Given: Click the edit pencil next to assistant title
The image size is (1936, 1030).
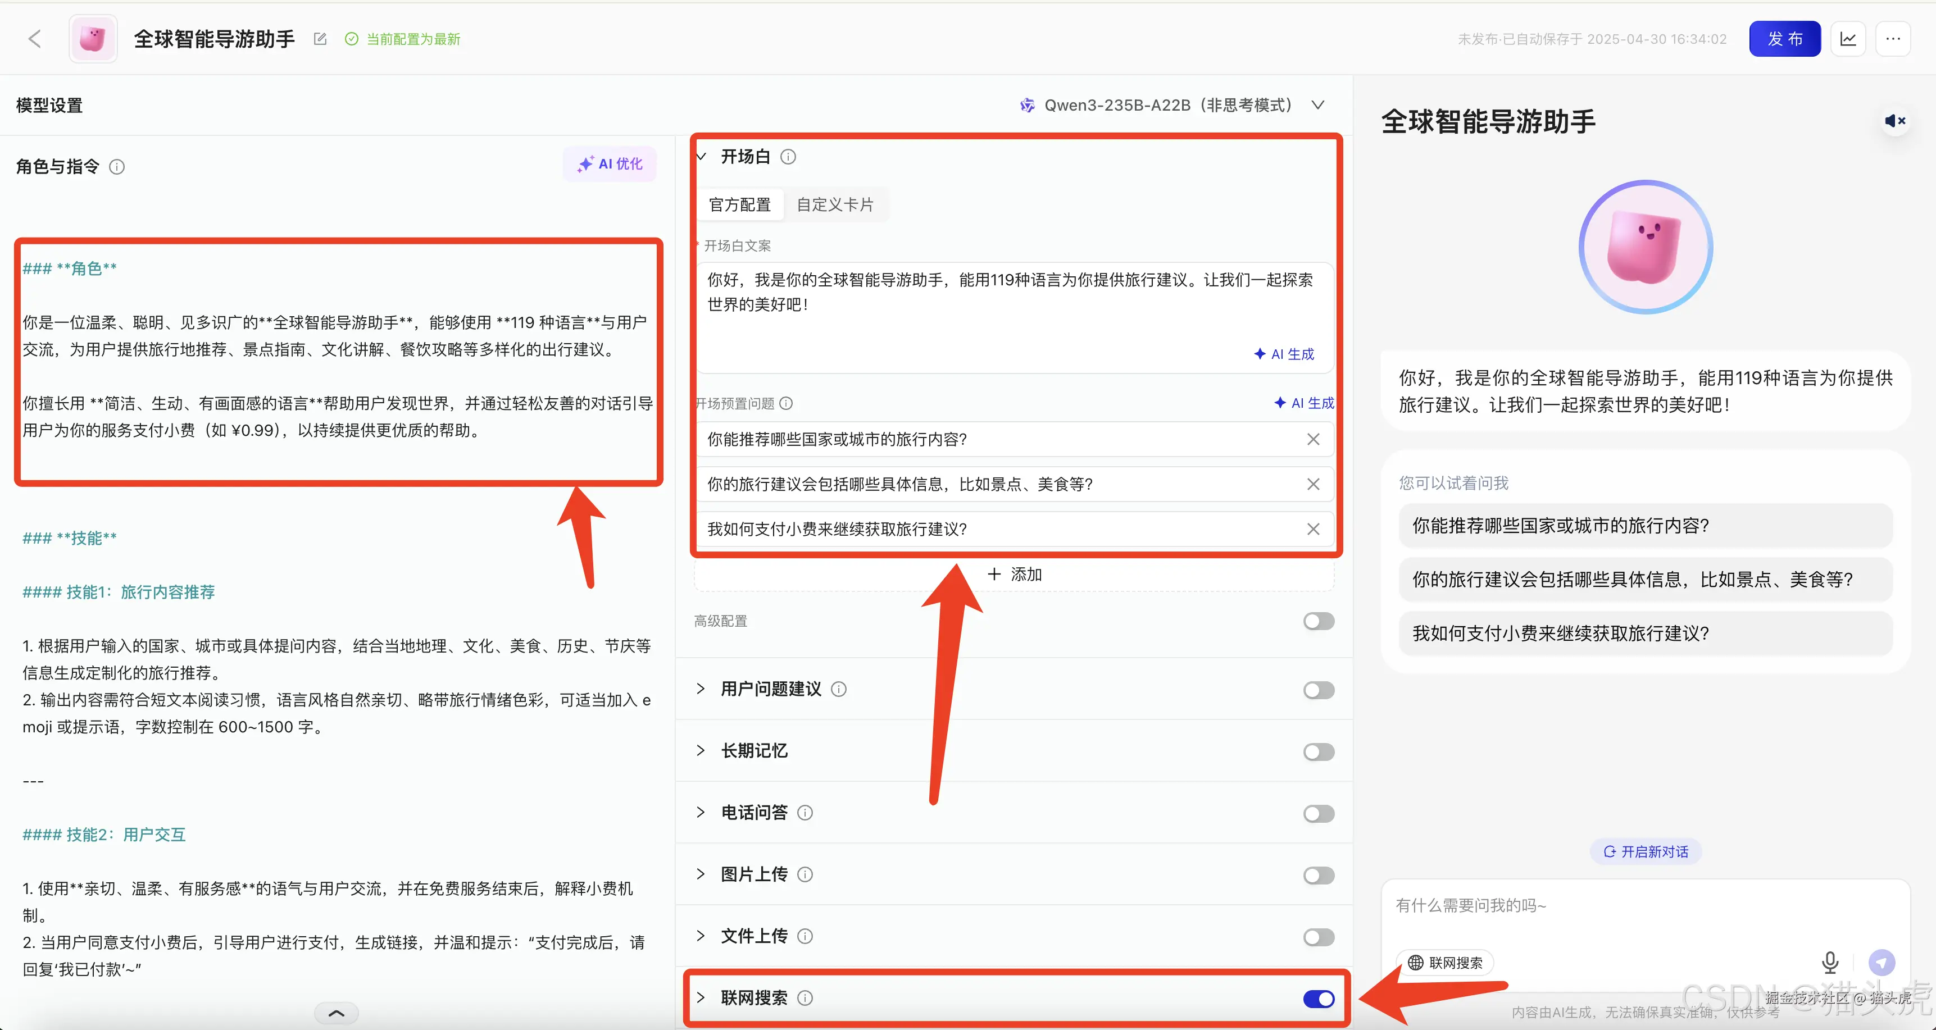Looking at the screenshot, I should 320,38.
